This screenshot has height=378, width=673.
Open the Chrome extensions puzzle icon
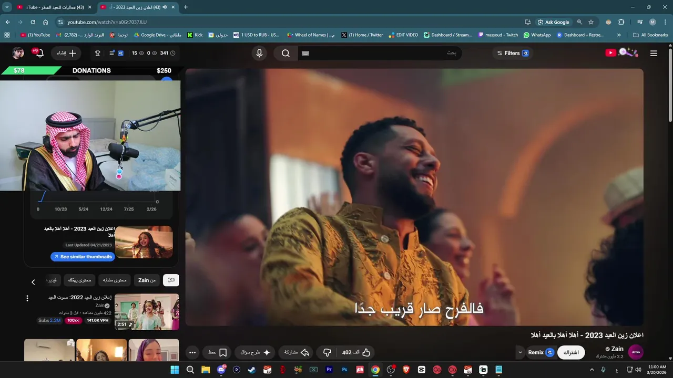coord(621,22)
